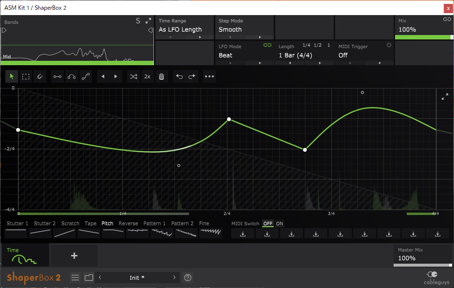Double the waveform with 2x button

[148, 77]
